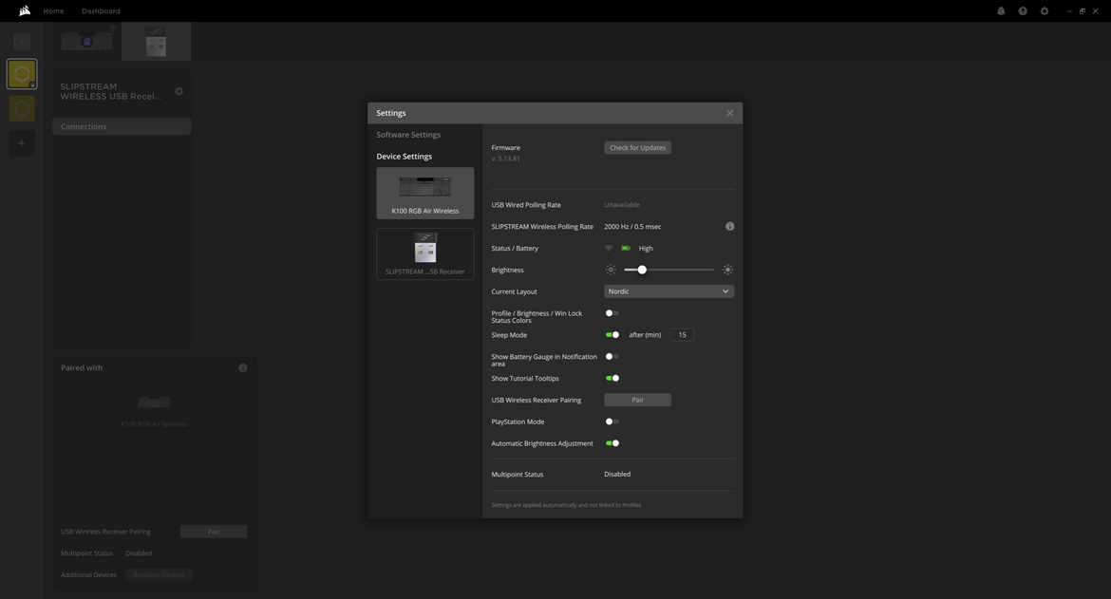Click the firmware version v. 5.13.81 text
1111x599 pixels.
[x=505, y=159]
